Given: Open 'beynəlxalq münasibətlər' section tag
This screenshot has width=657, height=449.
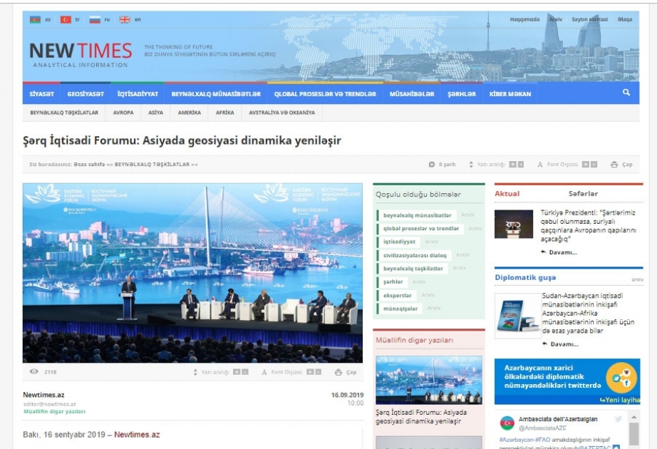Looking at the screenshot, I should coord(418,215).
